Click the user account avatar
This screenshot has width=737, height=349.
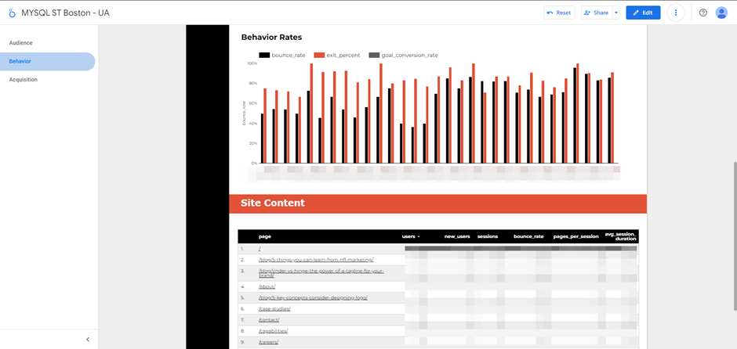pyautogui.click(x=721, y=13)
